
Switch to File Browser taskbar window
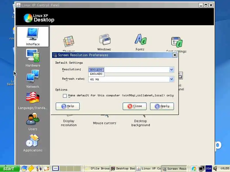[x=98, y=169]
